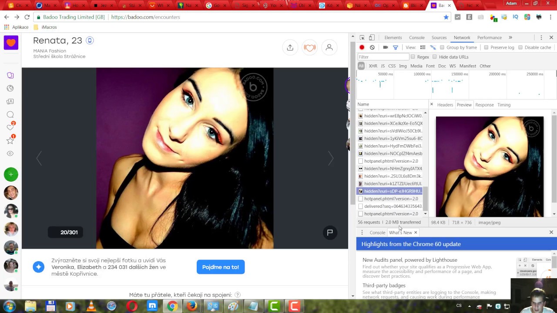Filter network requests by JS
This screenshot has height=313, width=557.
pos(383,66)
